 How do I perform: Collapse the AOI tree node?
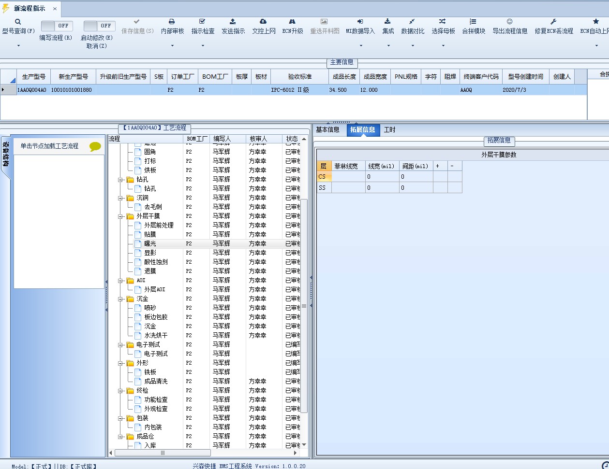coord(120,281)
